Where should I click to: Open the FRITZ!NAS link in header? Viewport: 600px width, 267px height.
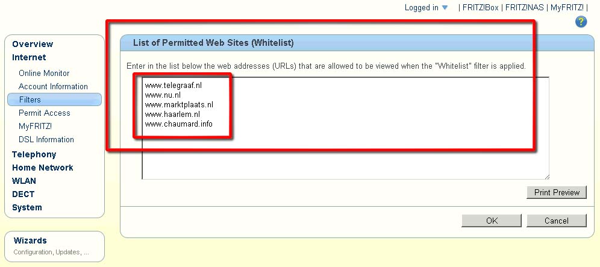coord(524,8)
